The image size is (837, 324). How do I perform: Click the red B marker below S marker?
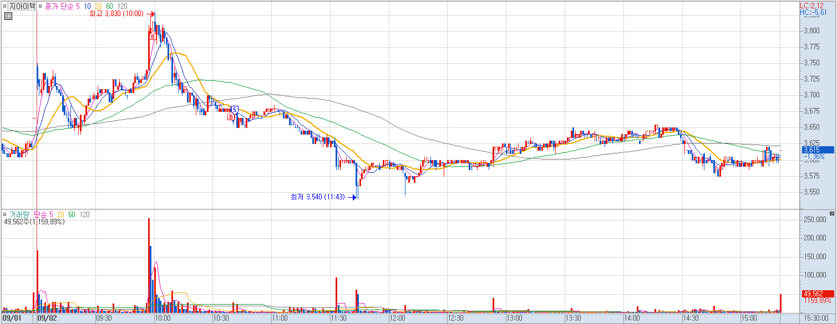coord(231,117)
